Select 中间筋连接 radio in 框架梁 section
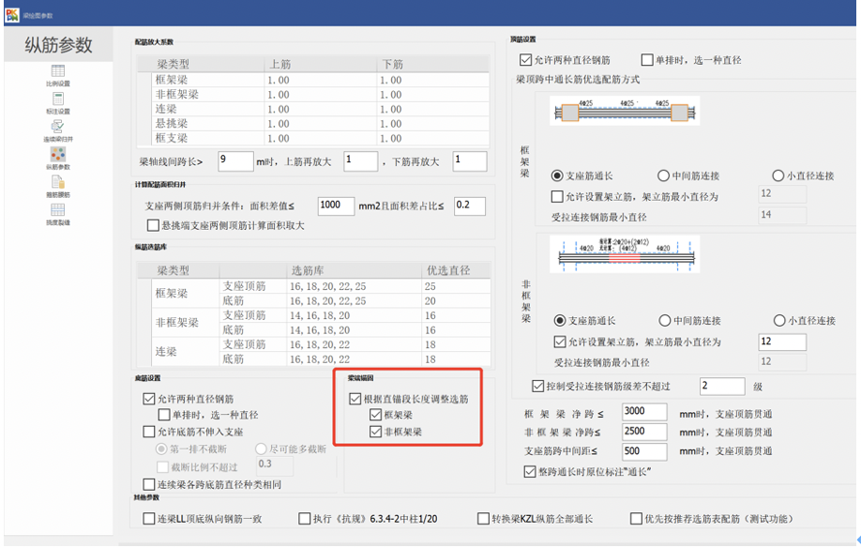The image size is (861, 548). 664,176
